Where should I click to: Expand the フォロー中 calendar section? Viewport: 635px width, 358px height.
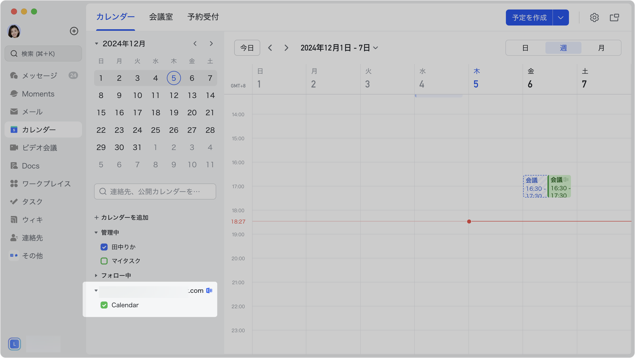pyautogui.click(x=96, y=275)
